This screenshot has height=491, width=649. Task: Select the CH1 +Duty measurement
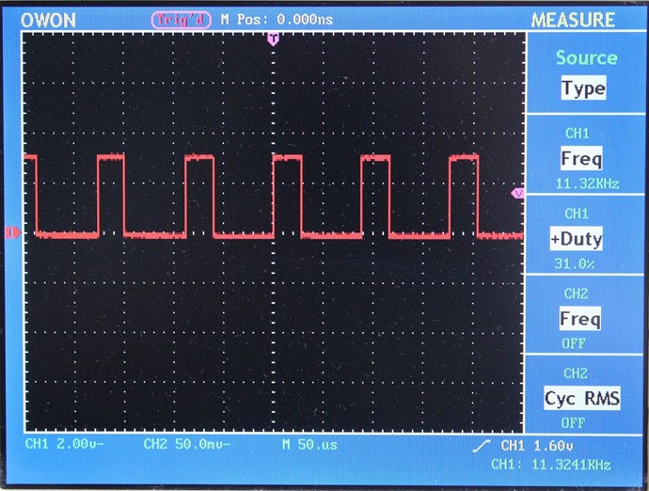tap(577, 239)
